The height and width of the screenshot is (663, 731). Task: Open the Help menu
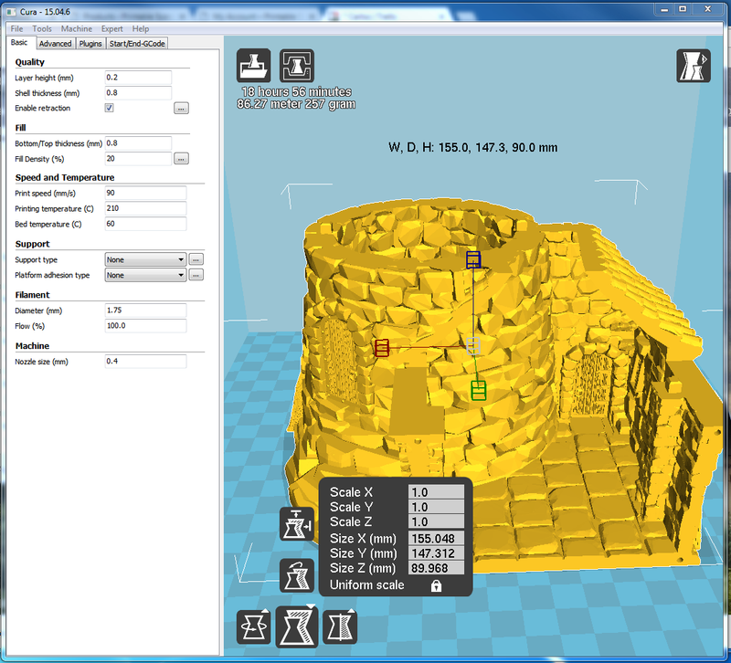coord(141,28)
